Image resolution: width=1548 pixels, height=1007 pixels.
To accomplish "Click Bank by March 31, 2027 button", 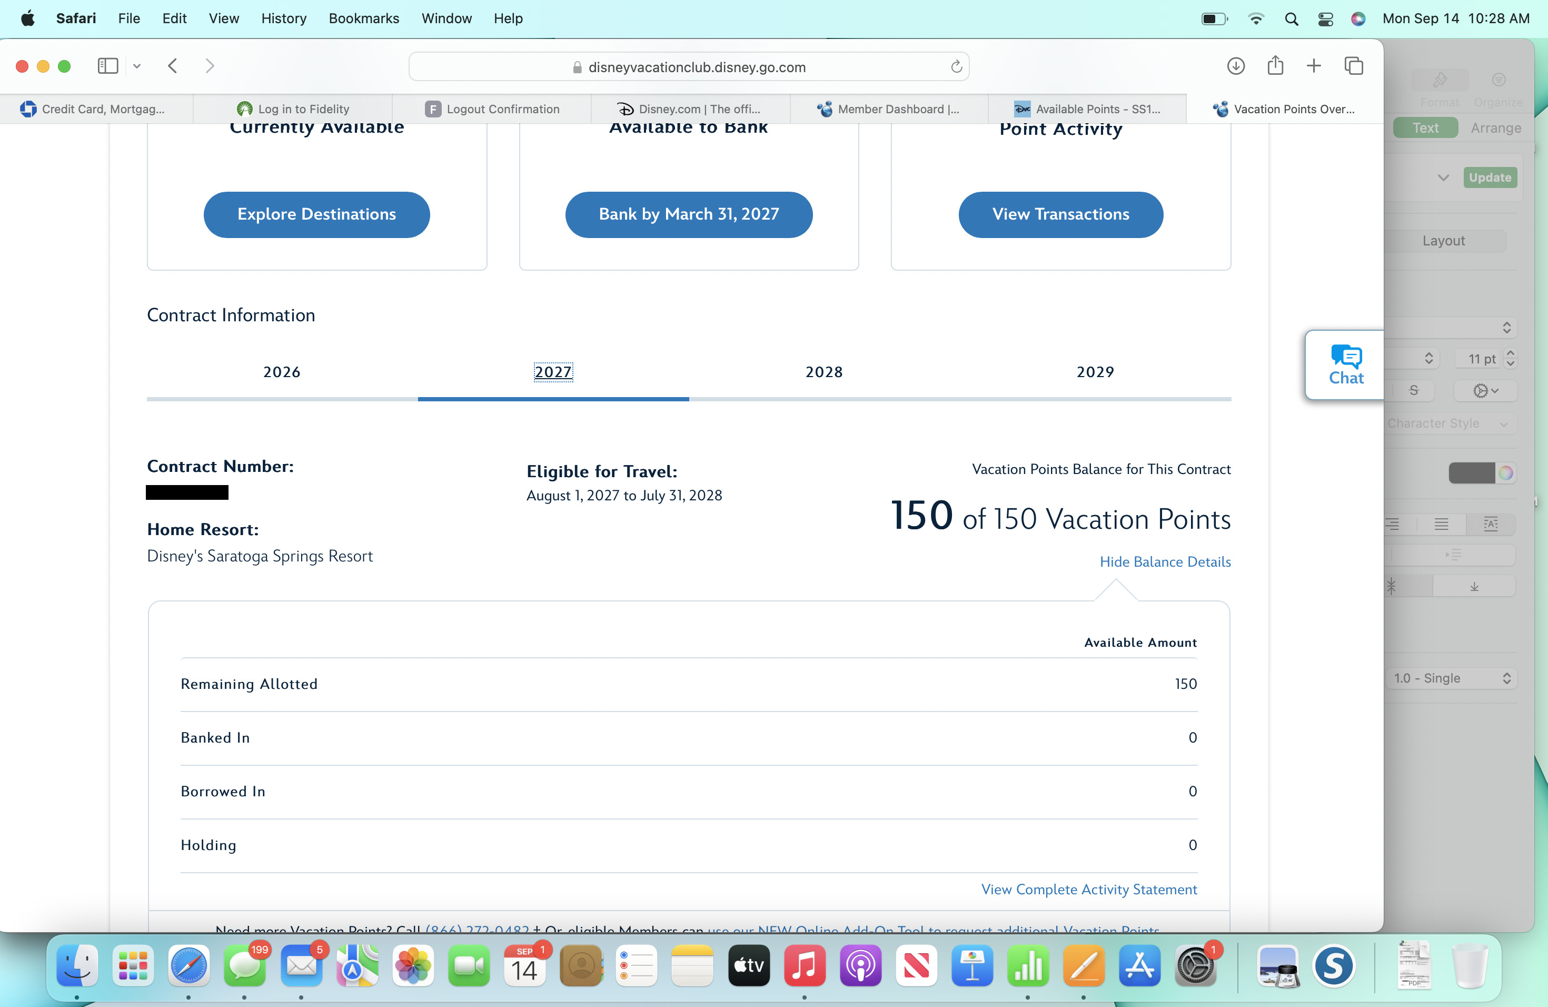I will pos(689,215).
